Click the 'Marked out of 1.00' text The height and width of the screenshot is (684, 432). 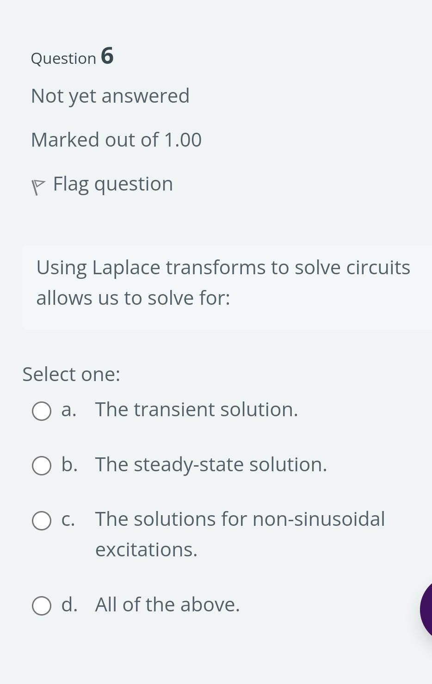coord(116,139)
